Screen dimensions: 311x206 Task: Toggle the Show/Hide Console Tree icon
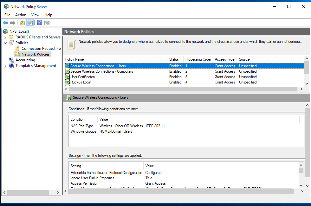30,23
